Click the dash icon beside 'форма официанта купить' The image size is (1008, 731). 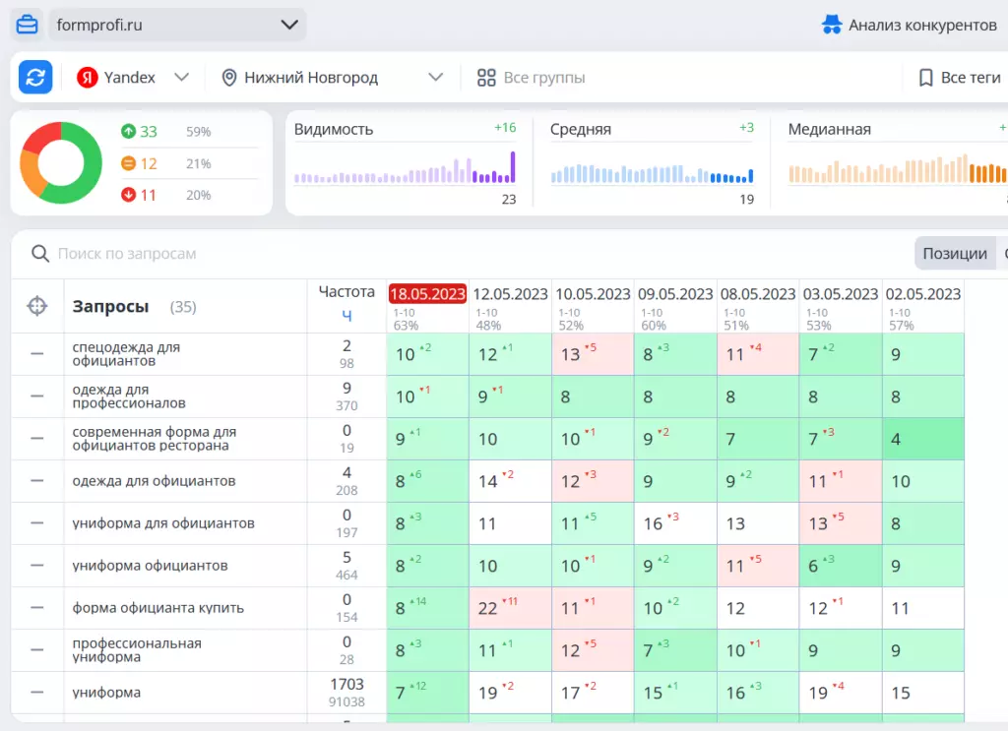[37, 608]
